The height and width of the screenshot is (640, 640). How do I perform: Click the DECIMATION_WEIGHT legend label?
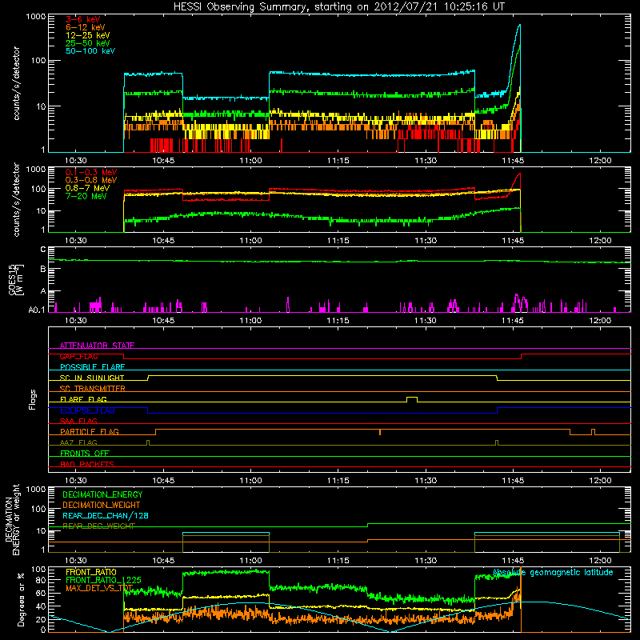tap(102, 505)
